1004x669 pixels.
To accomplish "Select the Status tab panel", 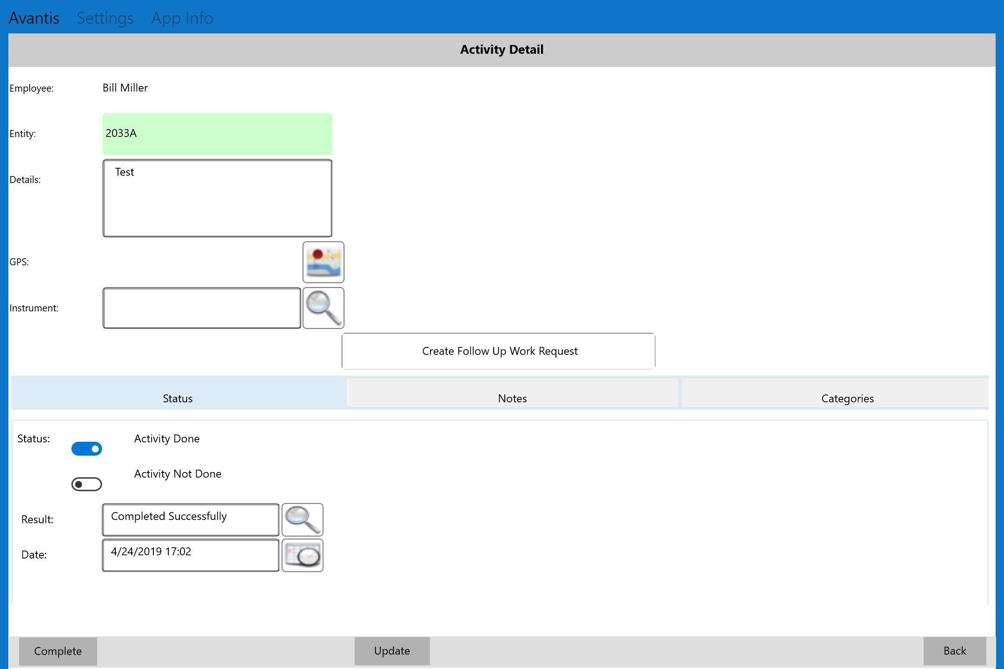I will coord(177,397).
